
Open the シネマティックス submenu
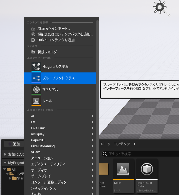pyautogui.click(x=60, y=188)
